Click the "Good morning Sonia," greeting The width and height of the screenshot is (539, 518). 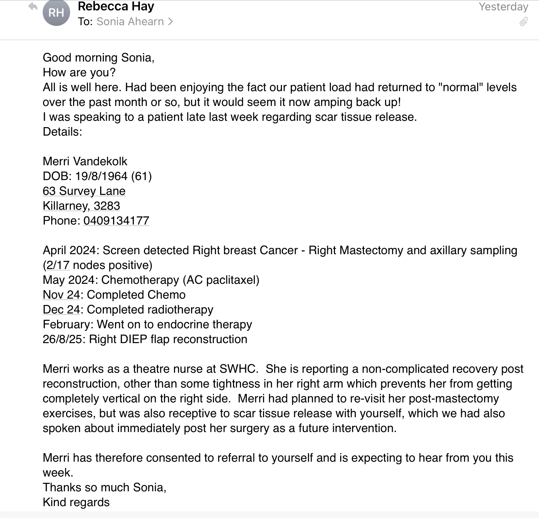(x=98, y=57)
